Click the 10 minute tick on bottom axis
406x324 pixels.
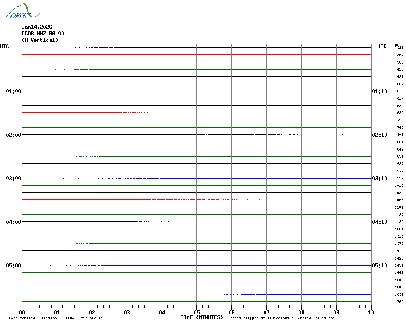[x=371, y=312]
